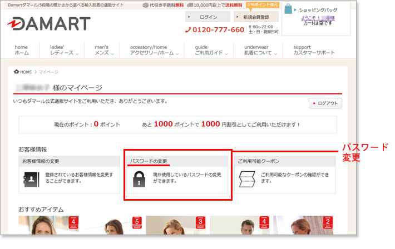Click 現在のポイント 0 ポイント text
Image resolution: width=395 pixels, height=249 pixels.
tap(87, 124)
